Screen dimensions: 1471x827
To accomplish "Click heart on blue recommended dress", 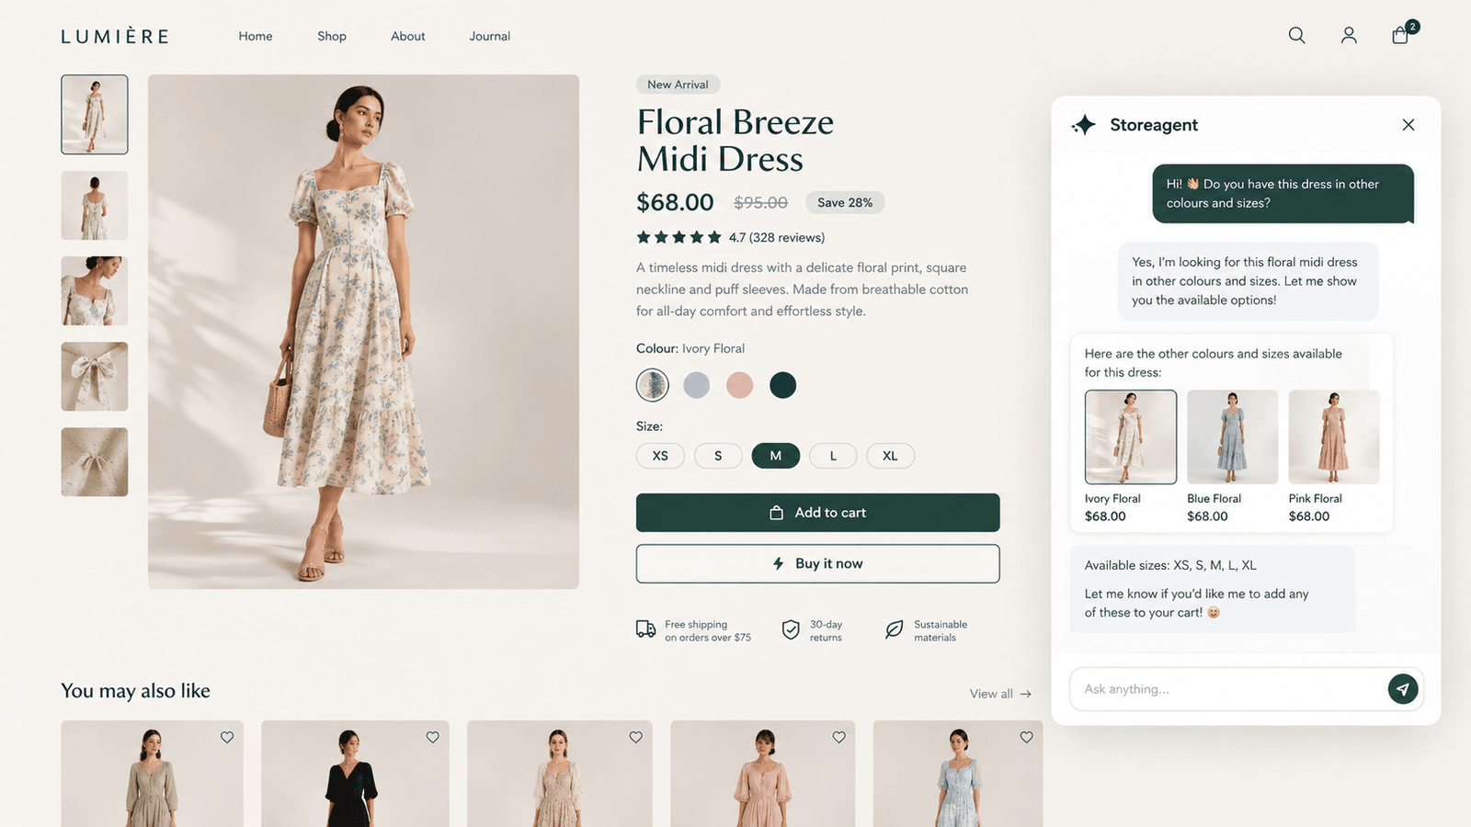I will 1027,737.
